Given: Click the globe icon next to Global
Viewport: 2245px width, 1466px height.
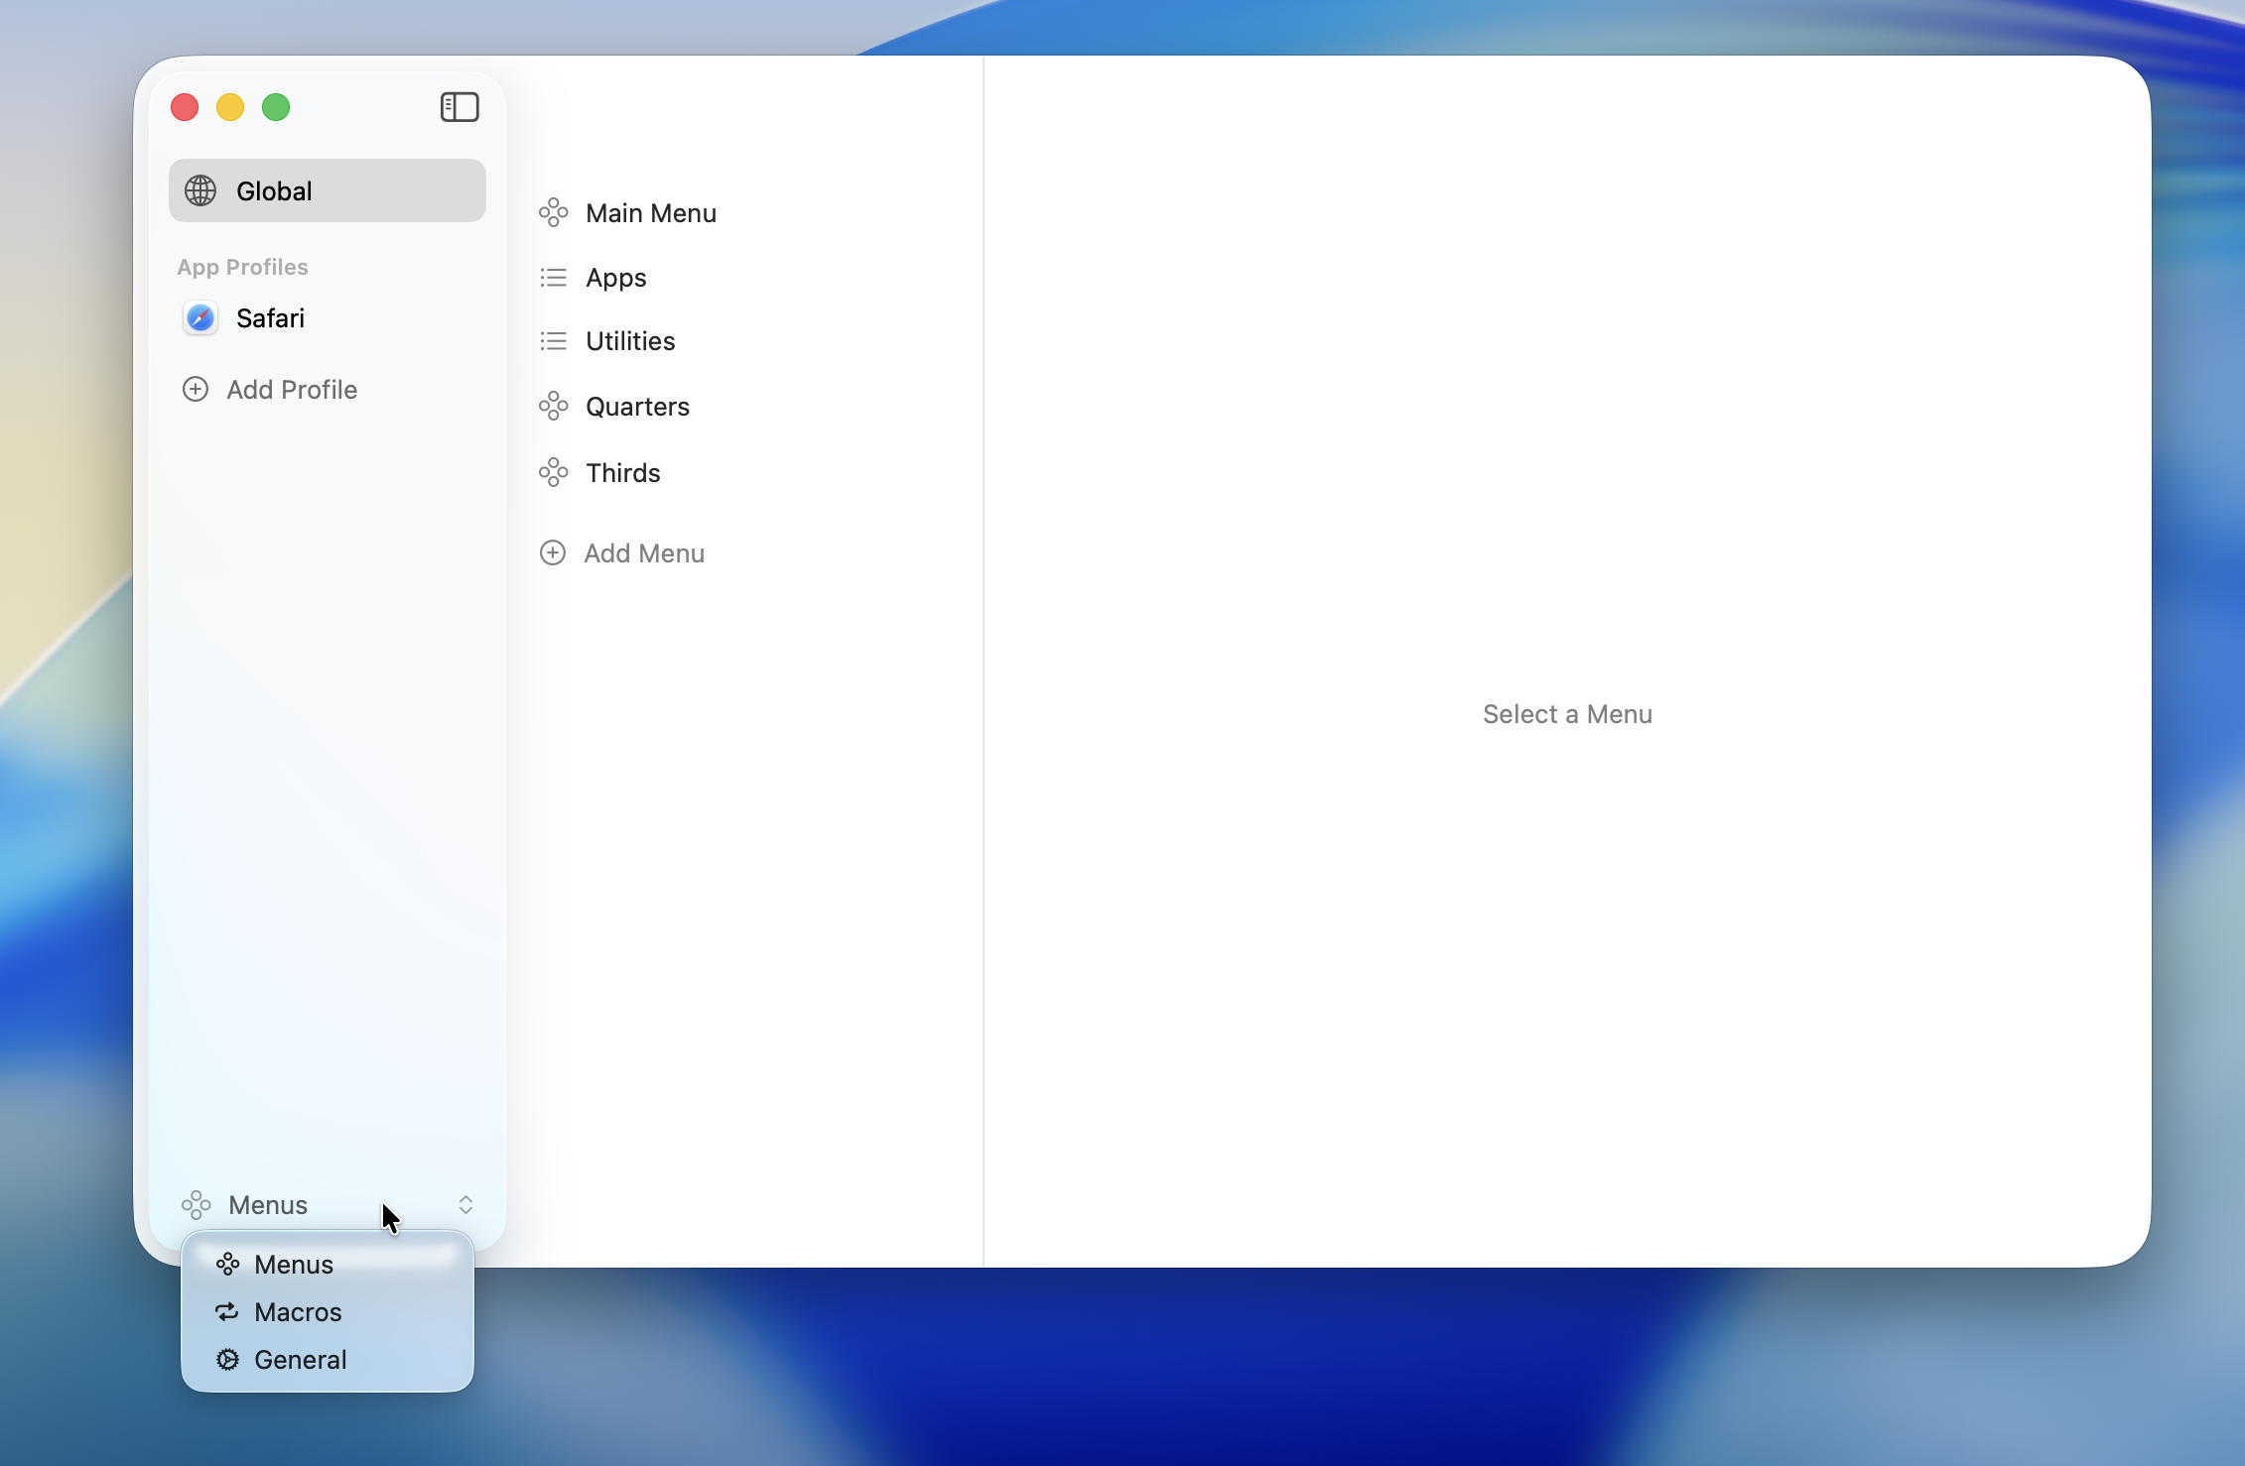Looking at the screenshot, I should (x=200, y=190).
